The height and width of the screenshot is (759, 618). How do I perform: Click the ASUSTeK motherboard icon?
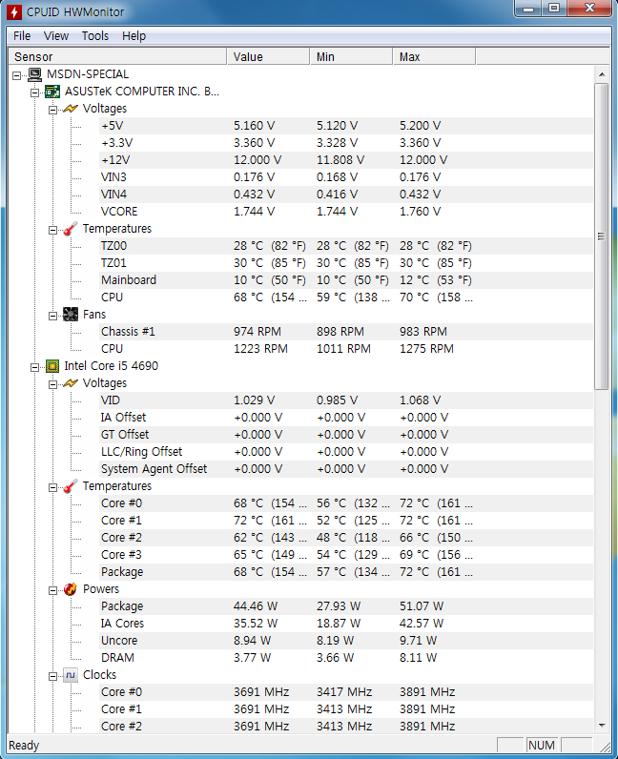click(52, 92)
